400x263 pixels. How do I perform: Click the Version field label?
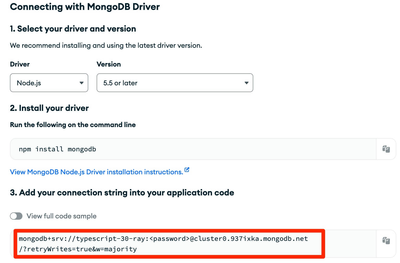pos(109,64)
